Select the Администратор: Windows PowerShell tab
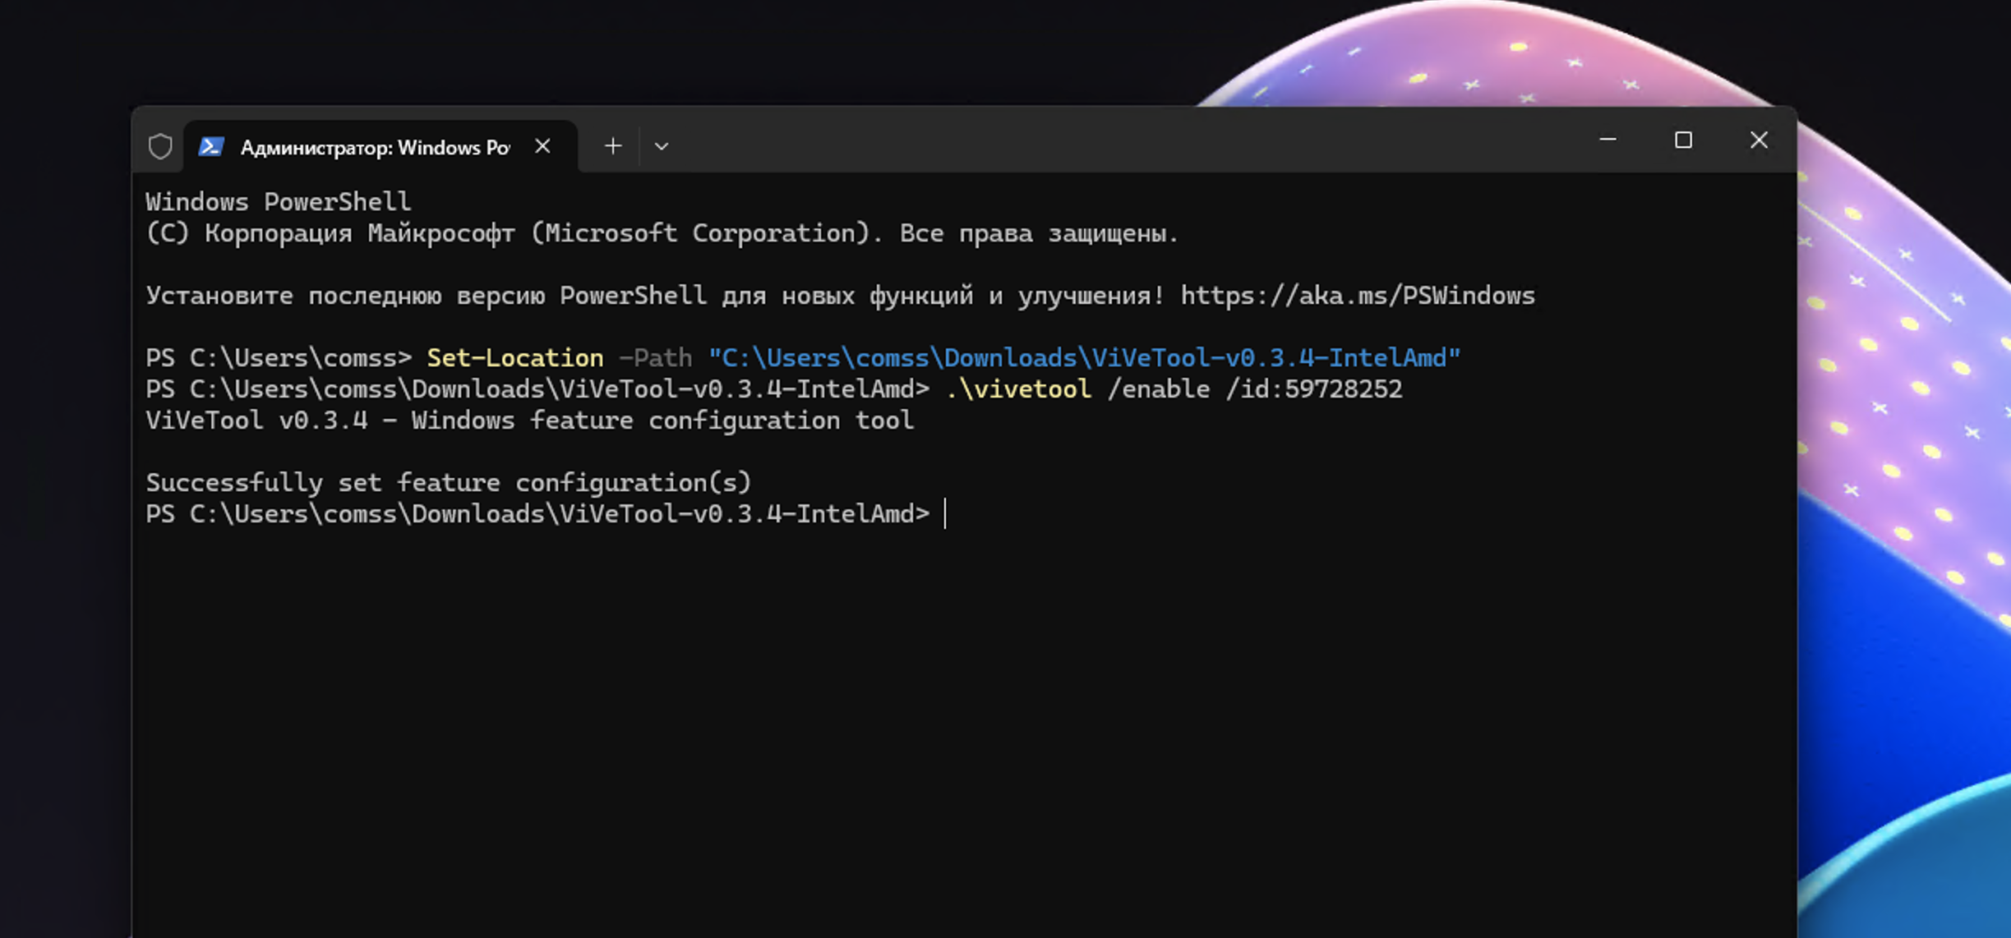The height and width of the screenshot is (938, 2011). point(374,147)
